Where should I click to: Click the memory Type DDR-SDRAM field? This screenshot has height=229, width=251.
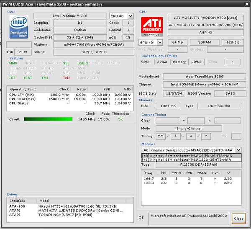219,106
